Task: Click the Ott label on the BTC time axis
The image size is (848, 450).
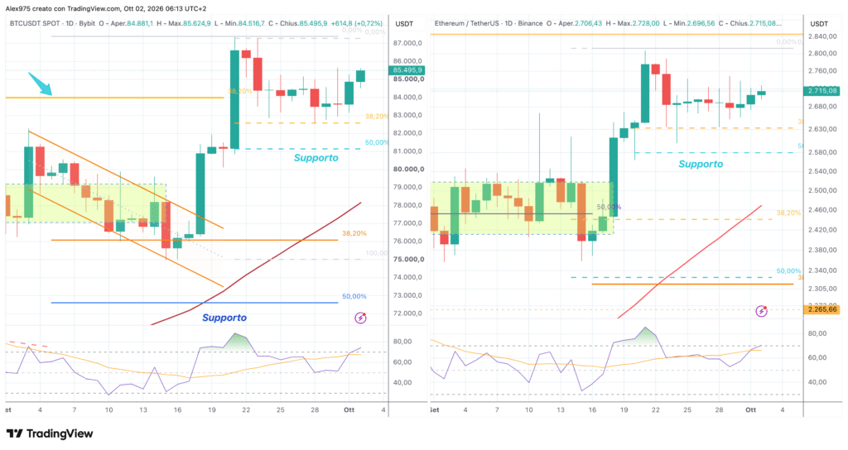Action: tap(349, 410)
